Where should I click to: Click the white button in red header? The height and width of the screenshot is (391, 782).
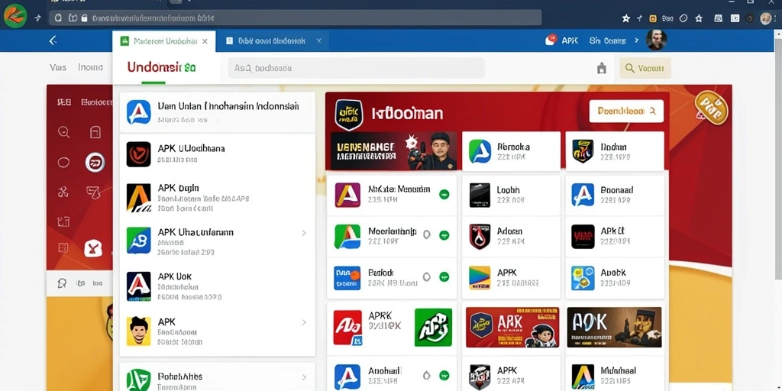(626, 111)
